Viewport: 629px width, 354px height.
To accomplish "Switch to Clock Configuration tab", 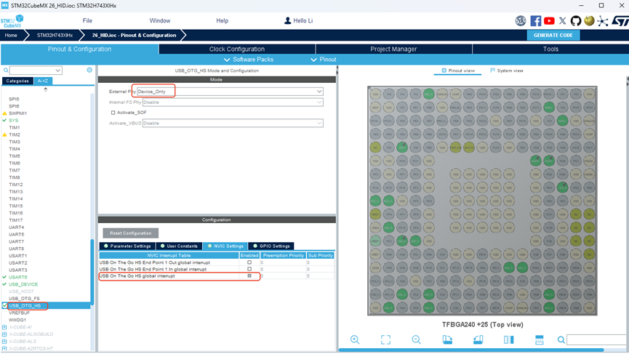I will coord(236,49).
